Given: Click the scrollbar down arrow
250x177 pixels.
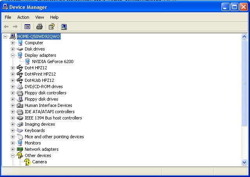Looking at the screenshot, I should click(245, 162).
